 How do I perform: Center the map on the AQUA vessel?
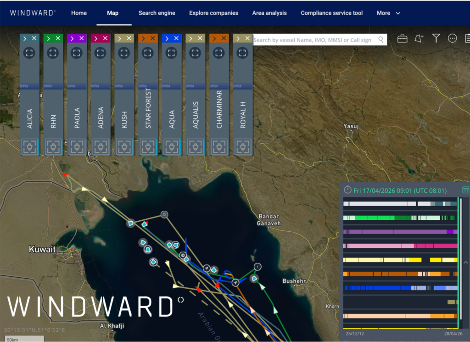click(x=172, y=53)
